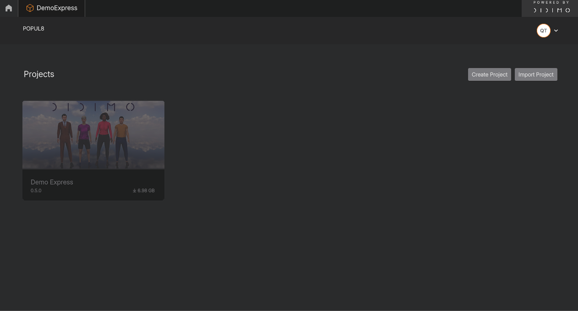Image resolution: width=578 pixels, height=311 pixels.
Task: Click the Projects section heading
Action: tap(39, 74)
